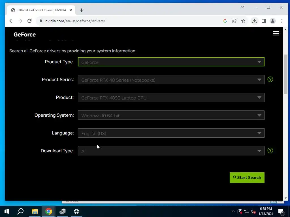
Task: Open the Chrome profile avatar
Action: 273,21
